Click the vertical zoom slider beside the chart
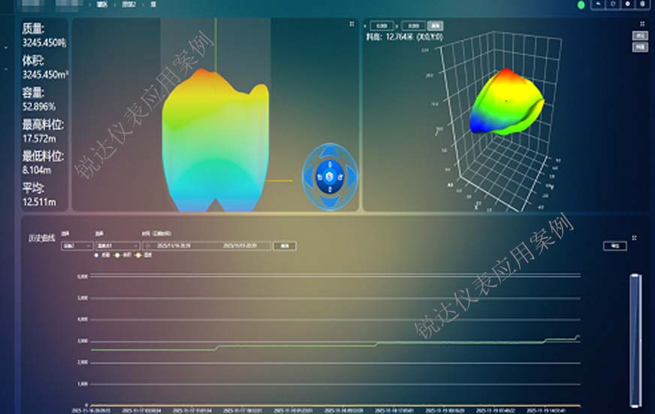655x414 pixels. tap(635, 338)
